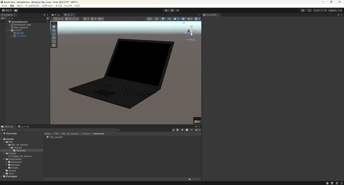Search by label in Project panel
This screenshot has height=185, width=344.
click(x=182, y=130)
